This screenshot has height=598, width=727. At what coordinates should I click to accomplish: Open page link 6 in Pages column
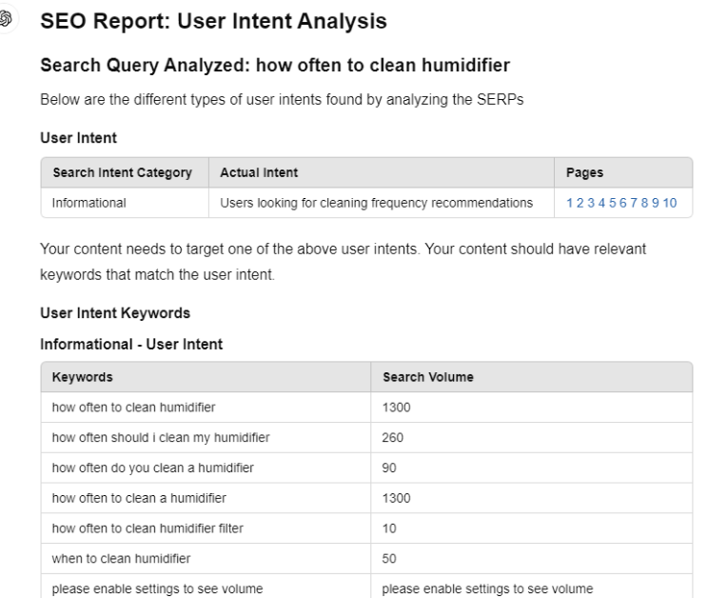click(622, 203)
